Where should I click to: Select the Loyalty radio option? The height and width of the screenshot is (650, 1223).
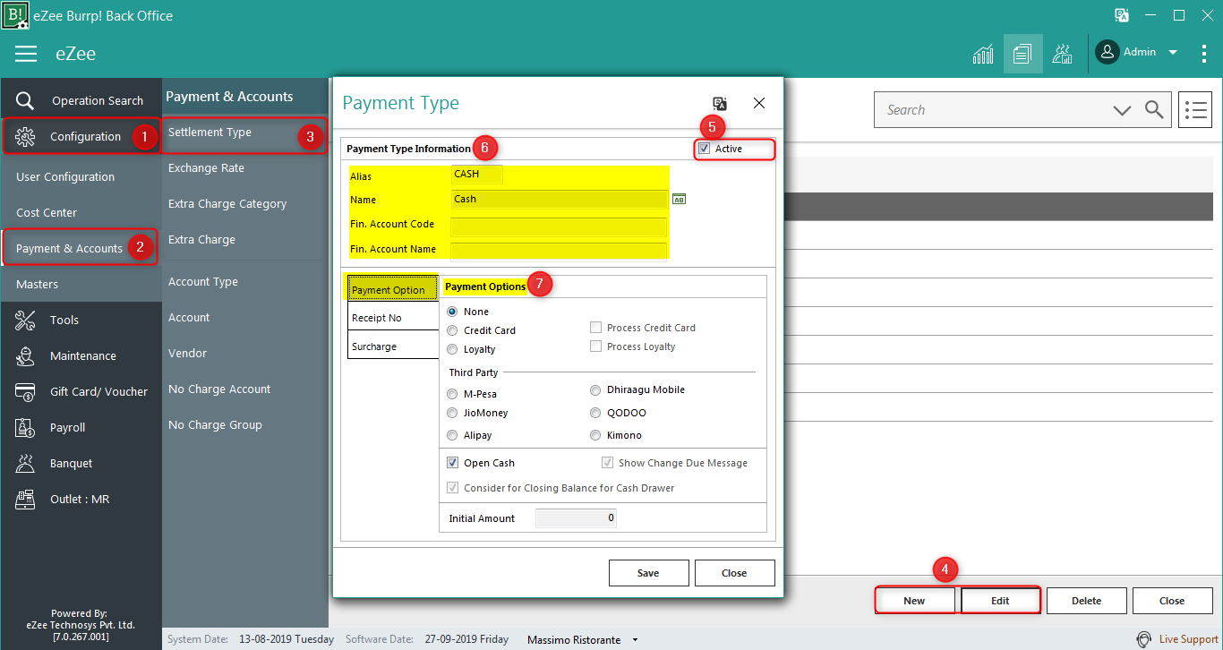click(x=452, y=349)
